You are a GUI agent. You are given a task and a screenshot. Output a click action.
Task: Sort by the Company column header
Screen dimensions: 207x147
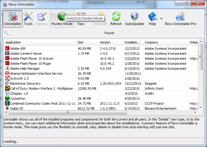tap(165, 42)
